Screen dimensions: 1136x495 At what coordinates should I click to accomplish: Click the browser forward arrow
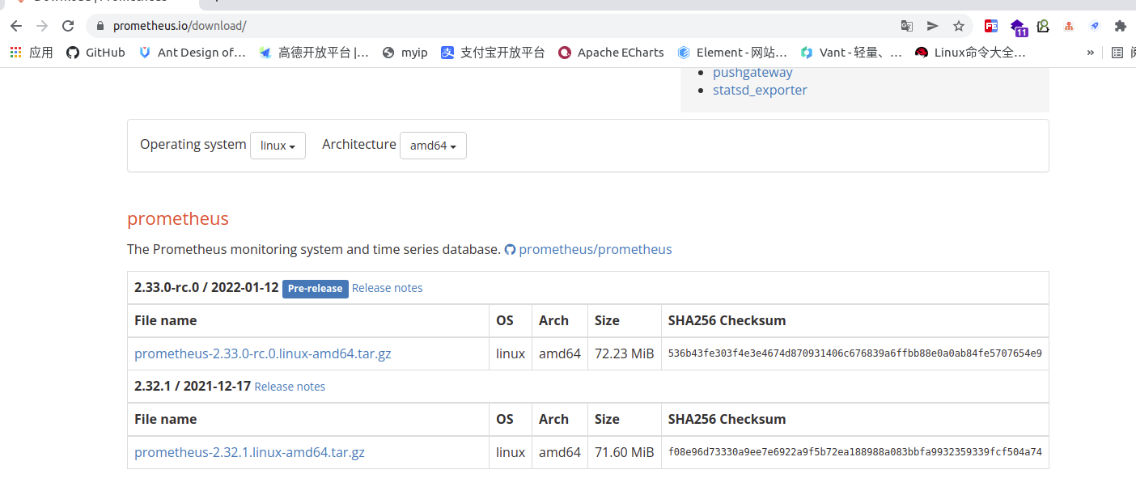[x=42, y=26]
